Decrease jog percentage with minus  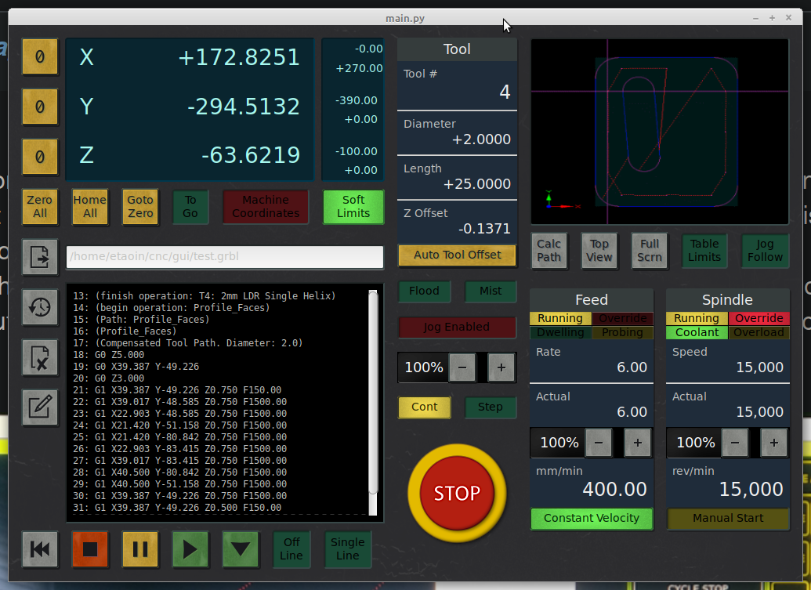(x=462, y=367)
